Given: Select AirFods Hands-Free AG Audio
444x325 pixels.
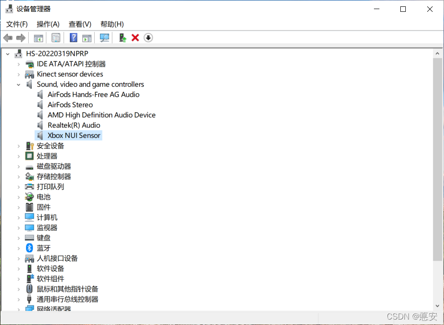Looking at the screenshot, I should pos(93,95).
